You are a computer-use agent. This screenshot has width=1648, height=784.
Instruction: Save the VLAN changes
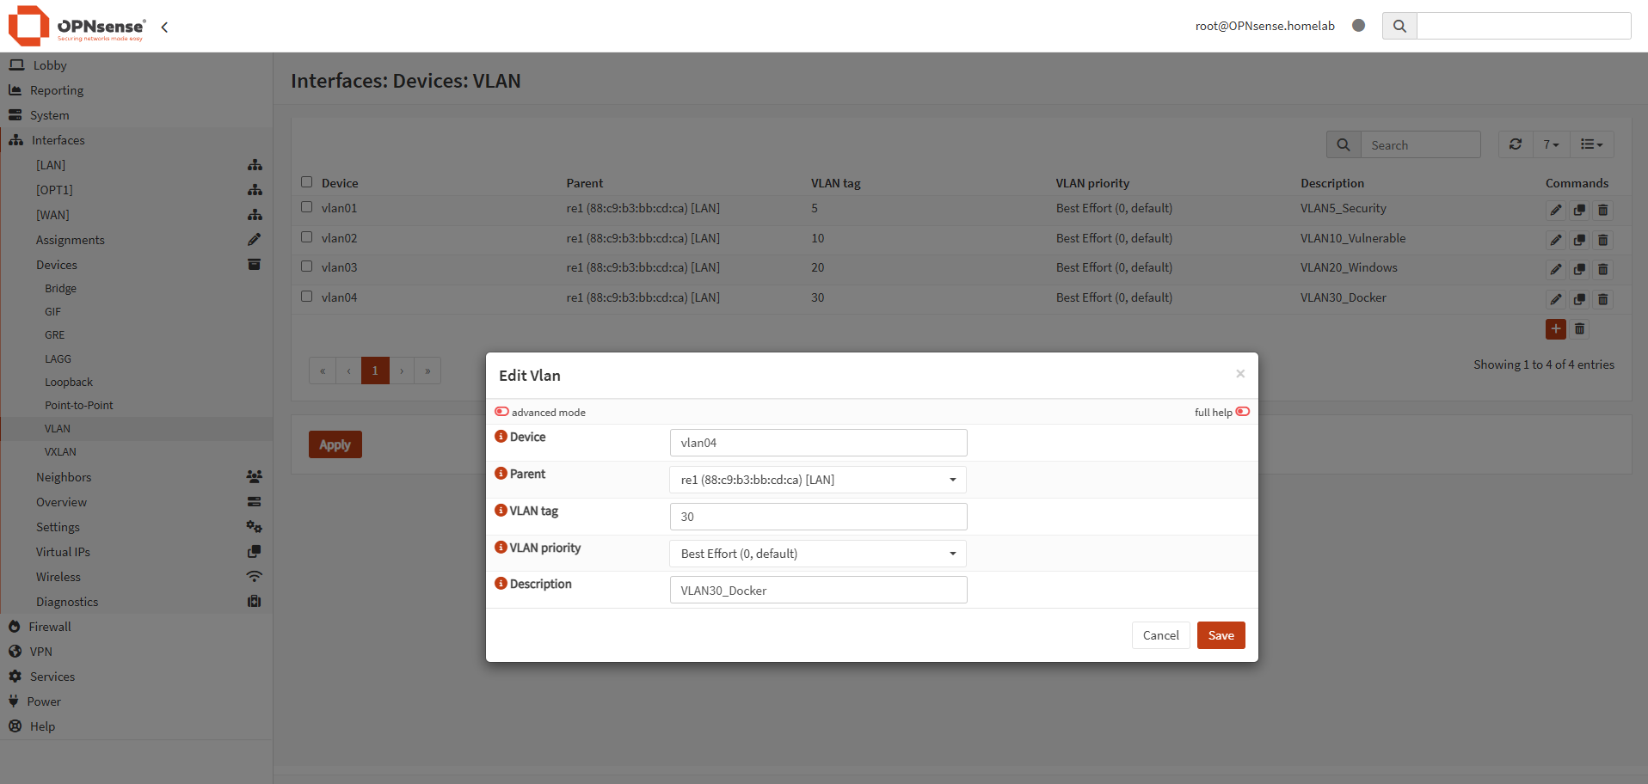pyautogui.click(x=1221, y=634)
